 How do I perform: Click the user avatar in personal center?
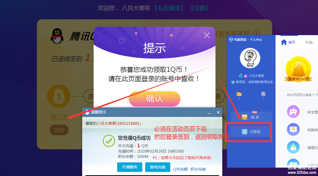[x=250, y=58]
